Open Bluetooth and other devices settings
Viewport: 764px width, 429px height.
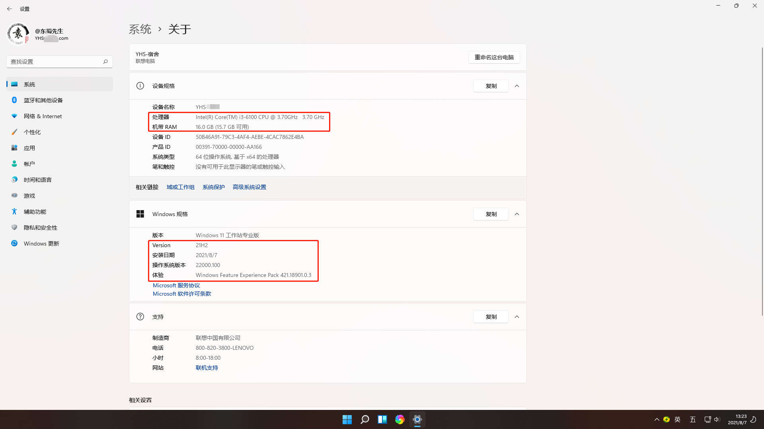43,100
